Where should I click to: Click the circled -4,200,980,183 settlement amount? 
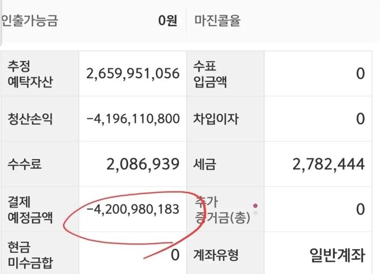pos(133,209)
